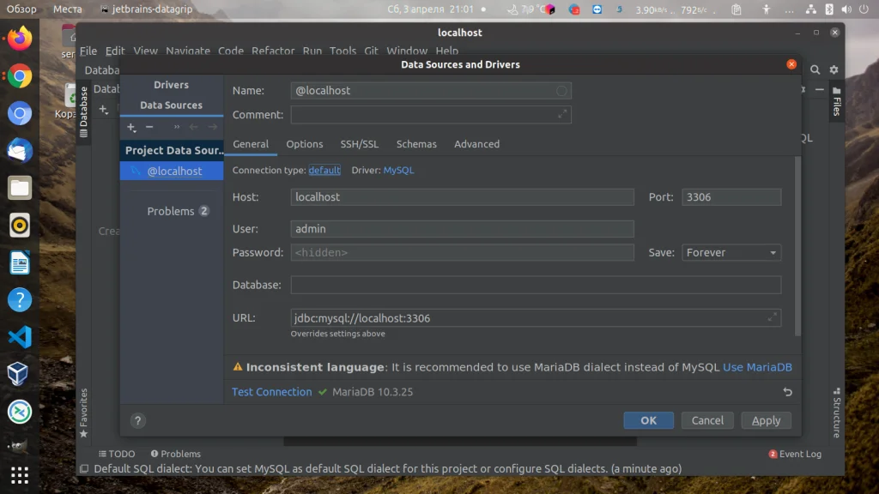This screenshot has width=879, height=494.
Task: Launch Firefox from the Ubuntu dock
Action: [19, 38]
